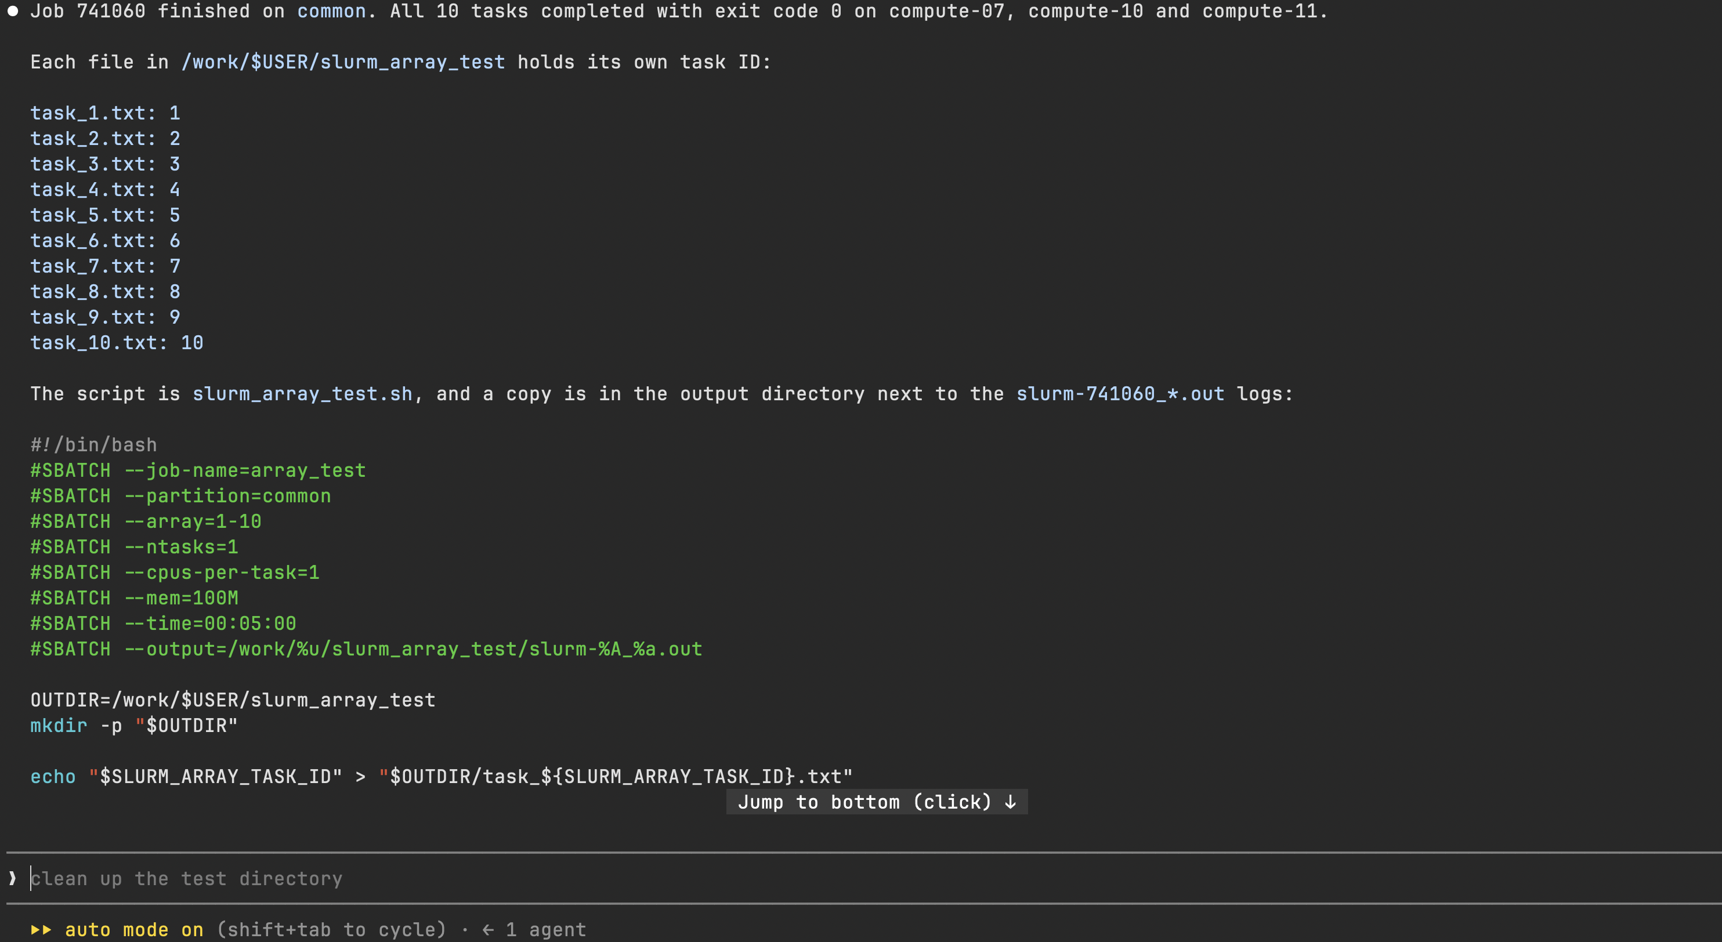Click the 'task_8.txt: 8' line
This screenshot has height=942, width=1722.
[106, 291]
